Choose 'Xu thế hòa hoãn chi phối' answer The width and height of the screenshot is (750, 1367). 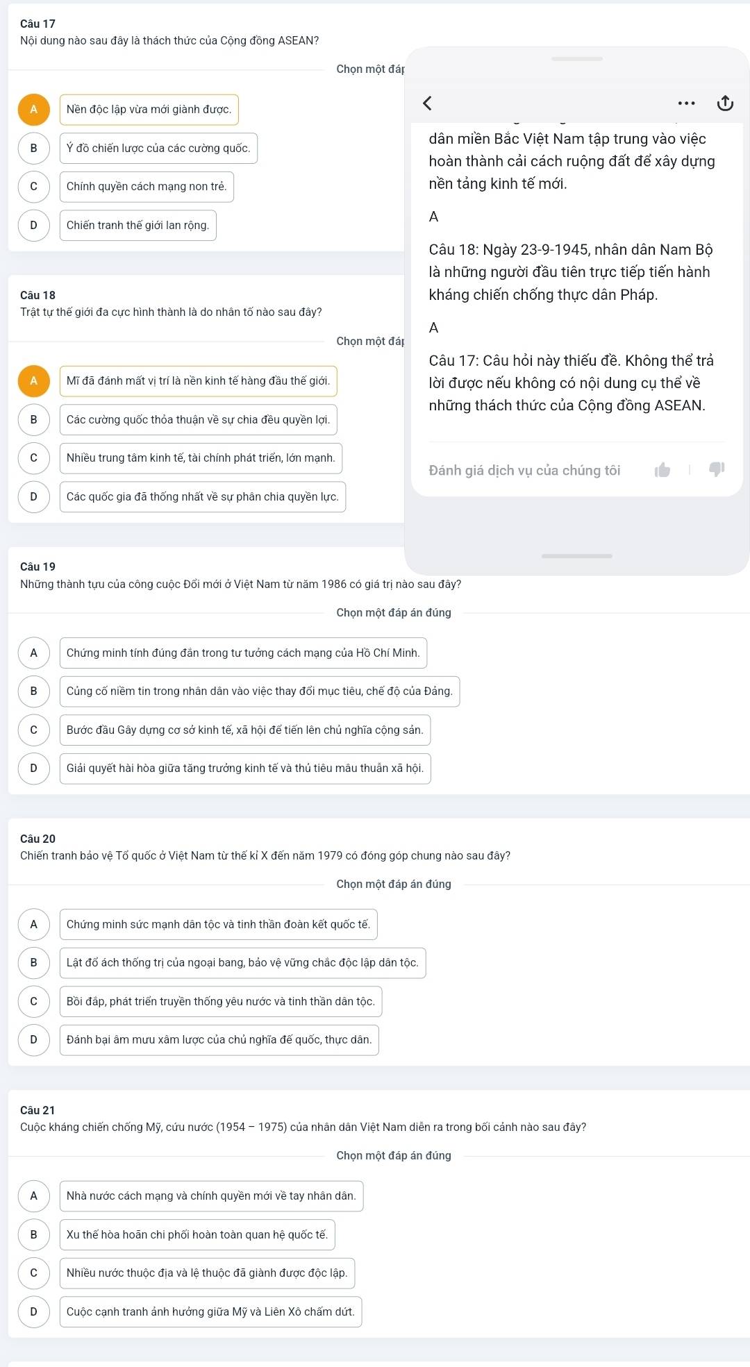pyautogui.click(x=197, y=1234)
